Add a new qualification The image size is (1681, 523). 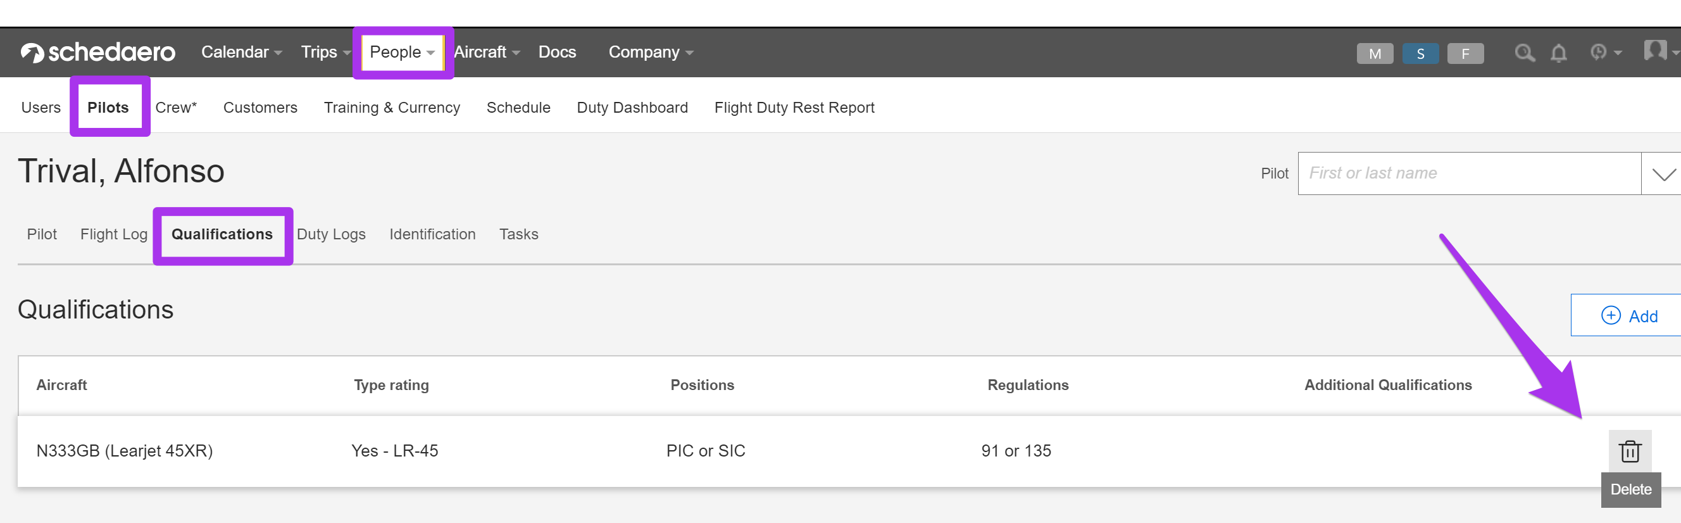tap(1629, 316)
